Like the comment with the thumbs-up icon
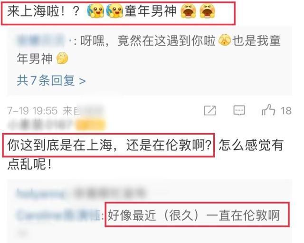 [x=268, y=110]
